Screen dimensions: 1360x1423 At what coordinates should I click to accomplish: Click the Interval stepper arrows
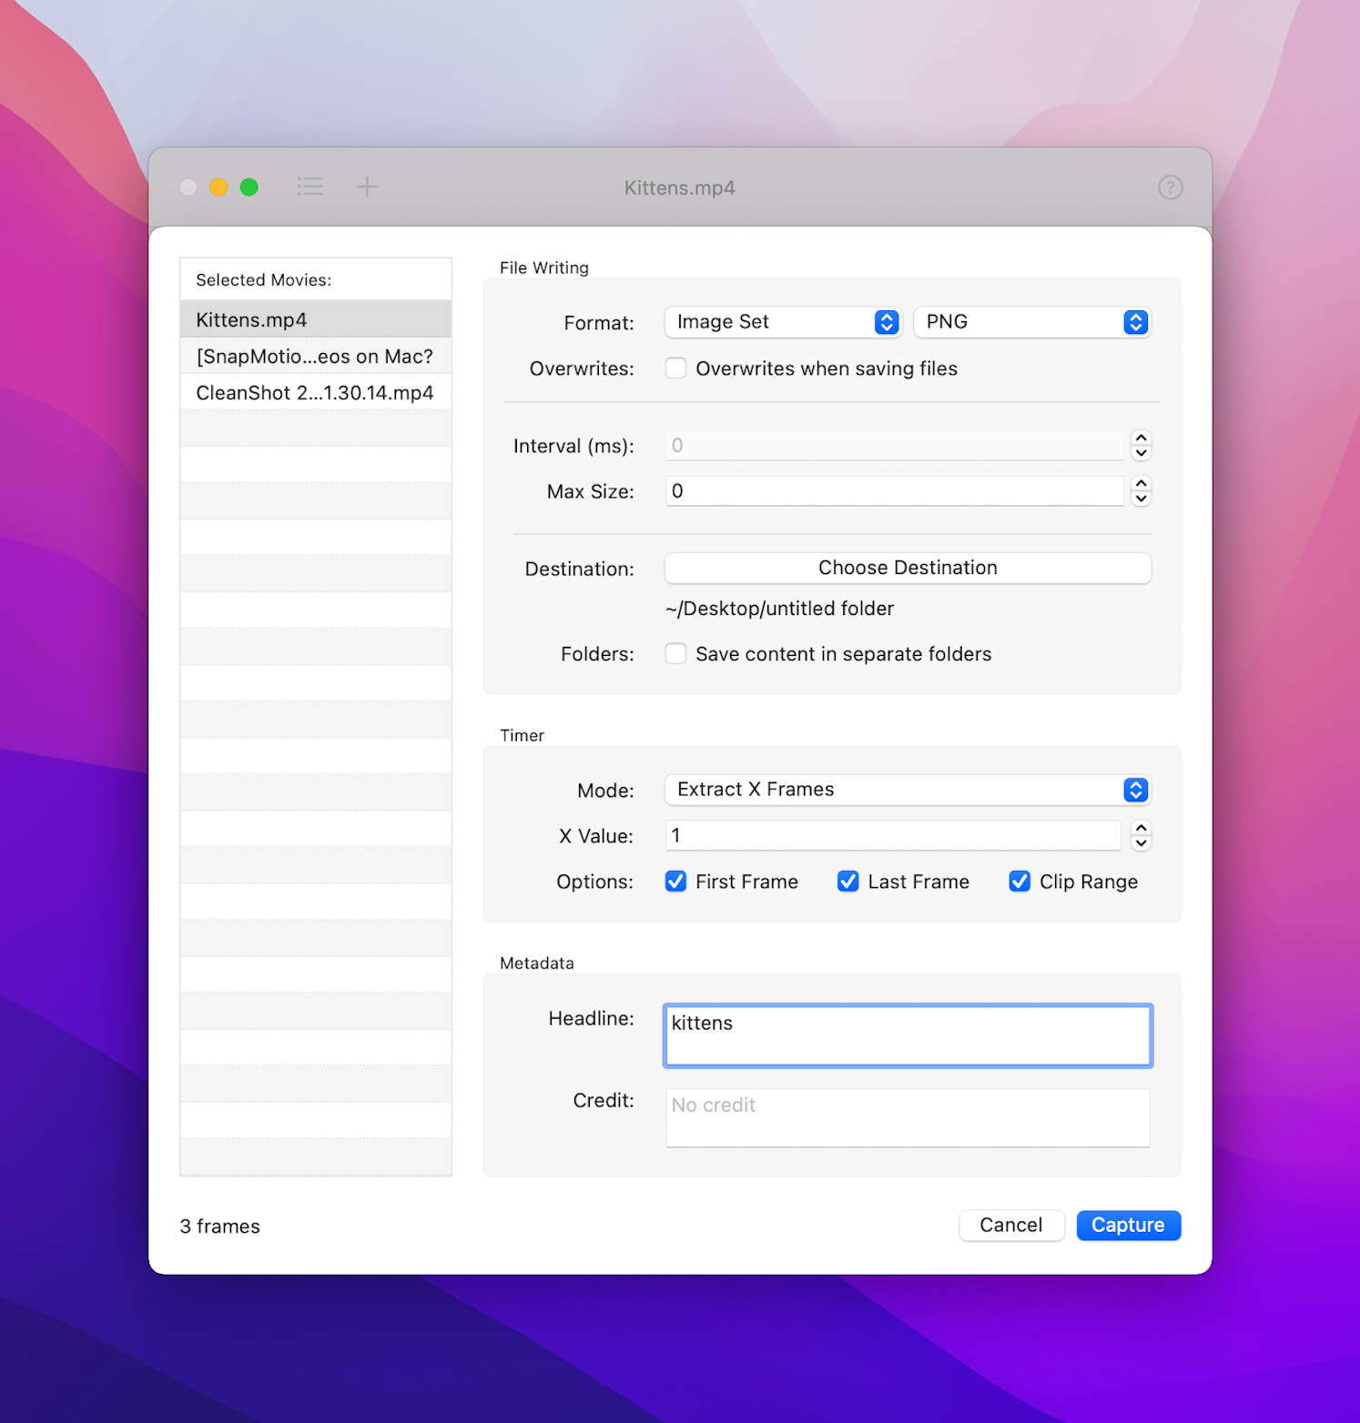point(1141,446)
